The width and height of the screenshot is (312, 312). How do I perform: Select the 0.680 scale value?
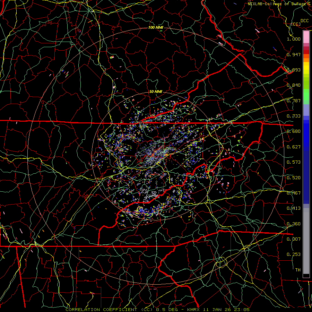tap(294, 131)
